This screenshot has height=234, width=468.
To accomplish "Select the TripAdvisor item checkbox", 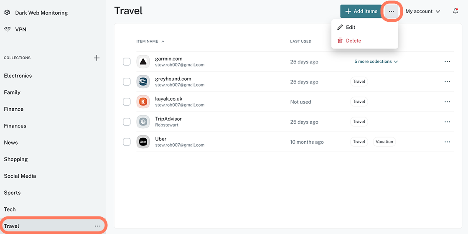I will tap(127, 122).
